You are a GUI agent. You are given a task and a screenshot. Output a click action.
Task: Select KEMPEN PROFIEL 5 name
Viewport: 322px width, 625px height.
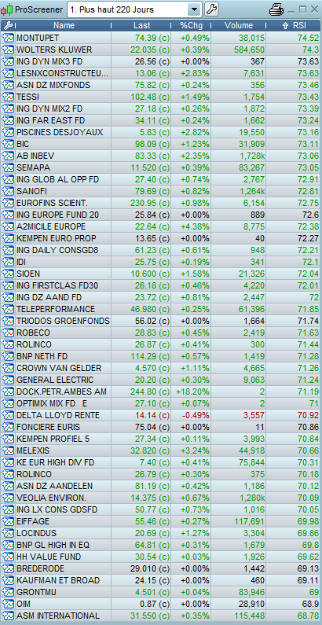pyautogui.click(x=53, y=439)
